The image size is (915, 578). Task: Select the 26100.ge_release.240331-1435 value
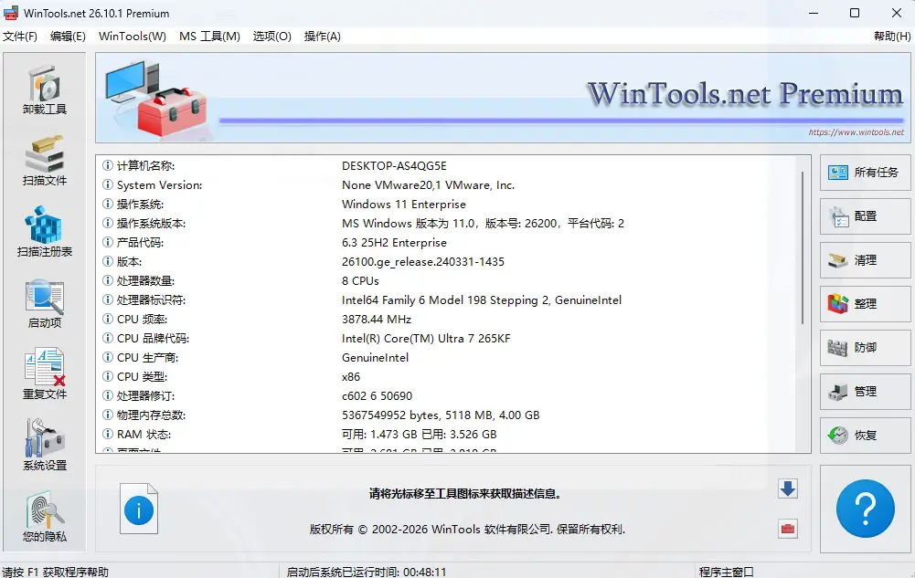[x=423, y=262]
